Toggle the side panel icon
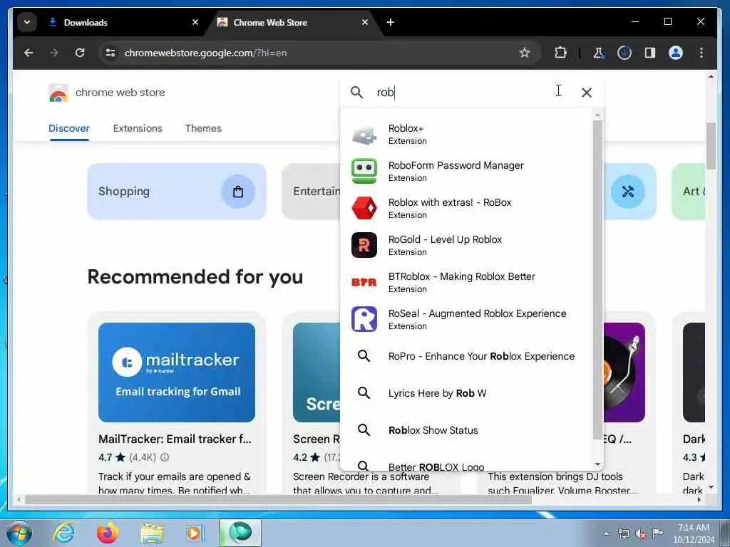730x547 pixels. point(650,53)
